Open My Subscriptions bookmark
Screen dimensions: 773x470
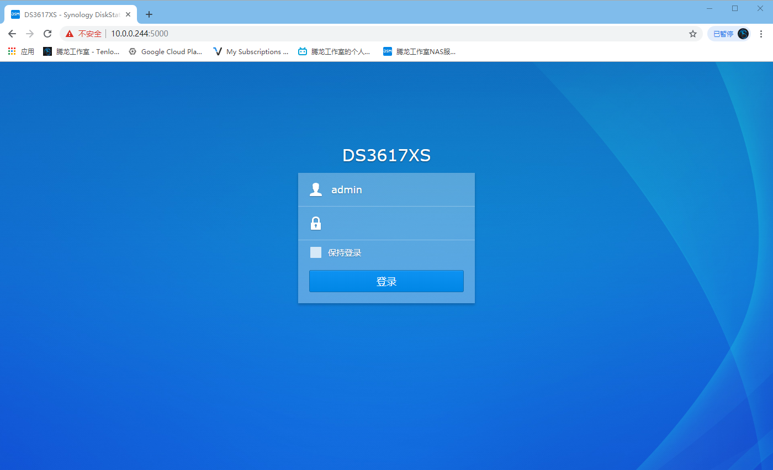tap(251, 51)
